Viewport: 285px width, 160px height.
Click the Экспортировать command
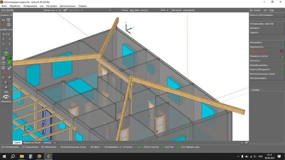266,78
